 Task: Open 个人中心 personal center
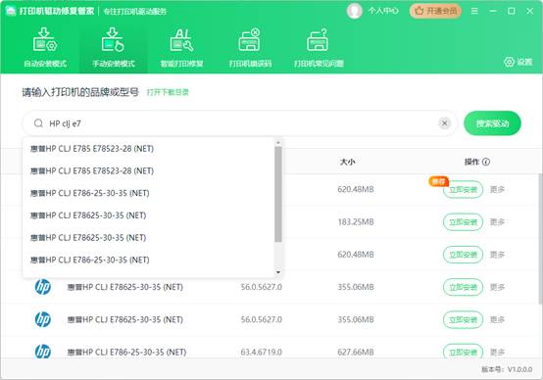coord(383,11)
